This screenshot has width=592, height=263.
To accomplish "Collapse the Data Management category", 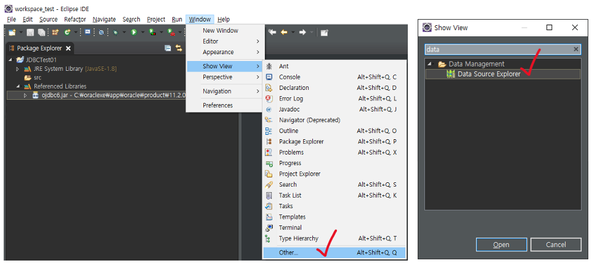I will coord(429,64).
